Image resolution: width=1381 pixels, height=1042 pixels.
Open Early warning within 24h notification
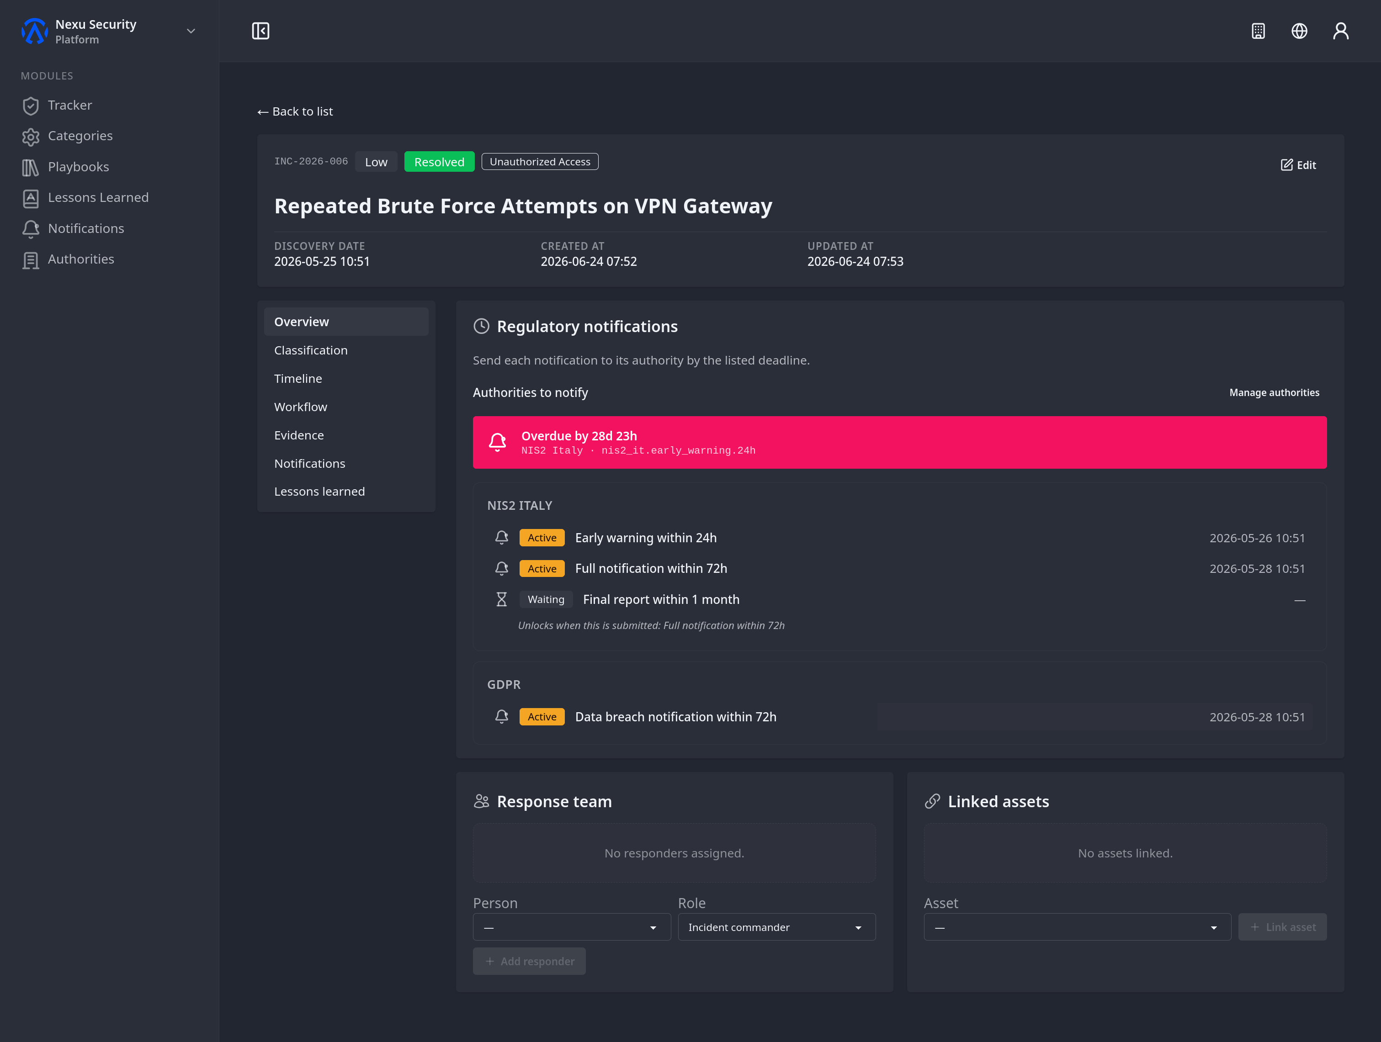click(x=900, y=538)
